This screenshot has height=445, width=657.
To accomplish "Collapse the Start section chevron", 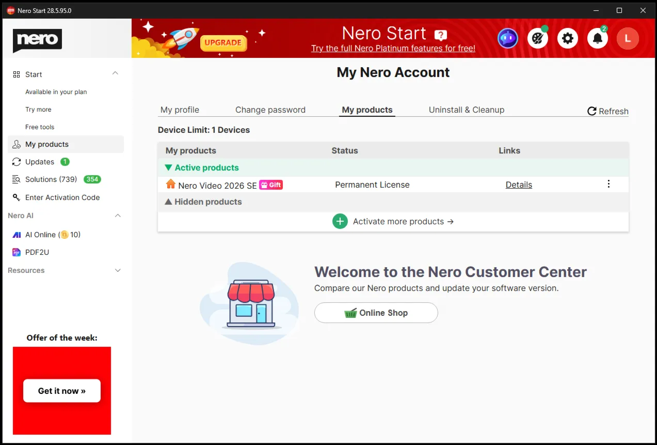I will (115, 74).
